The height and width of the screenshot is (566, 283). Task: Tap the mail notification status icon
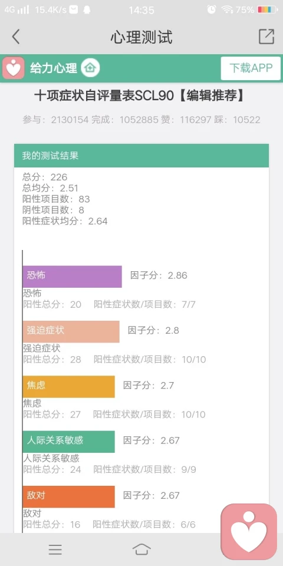pyautogui.click(x=74, y=10)
